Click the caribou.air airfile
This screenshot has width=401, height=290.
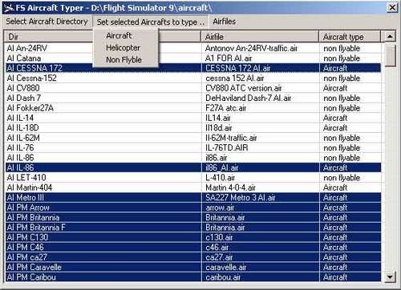coord(223,277)
